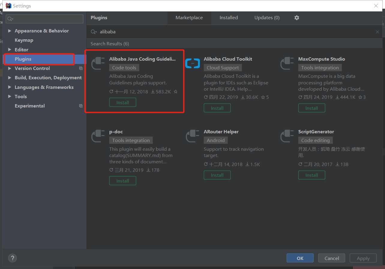Click the Cancel button
Screen dimensions: 385x269
[332, 258]
